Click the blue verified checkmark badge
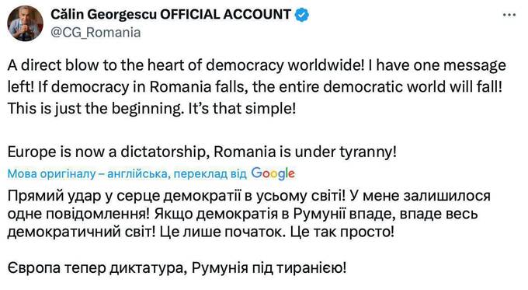 (302, 15)
